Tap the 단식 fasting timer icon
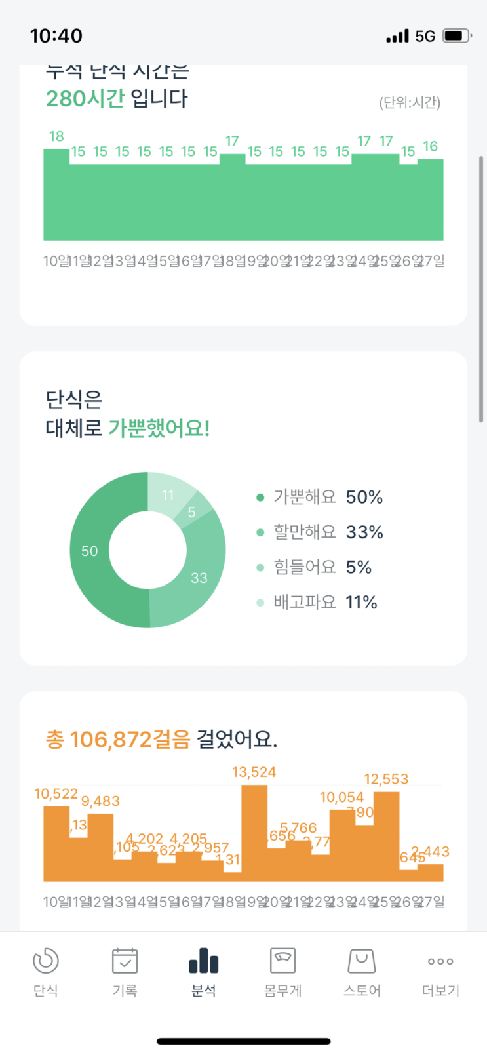 [x=46, y=961]
